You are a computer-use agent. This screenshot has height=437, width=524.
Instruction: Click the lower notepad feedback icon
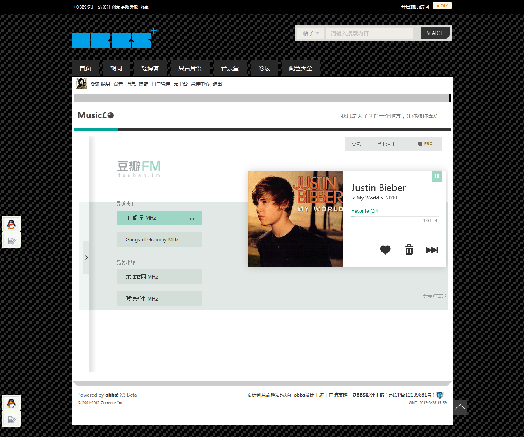[11, 420]
